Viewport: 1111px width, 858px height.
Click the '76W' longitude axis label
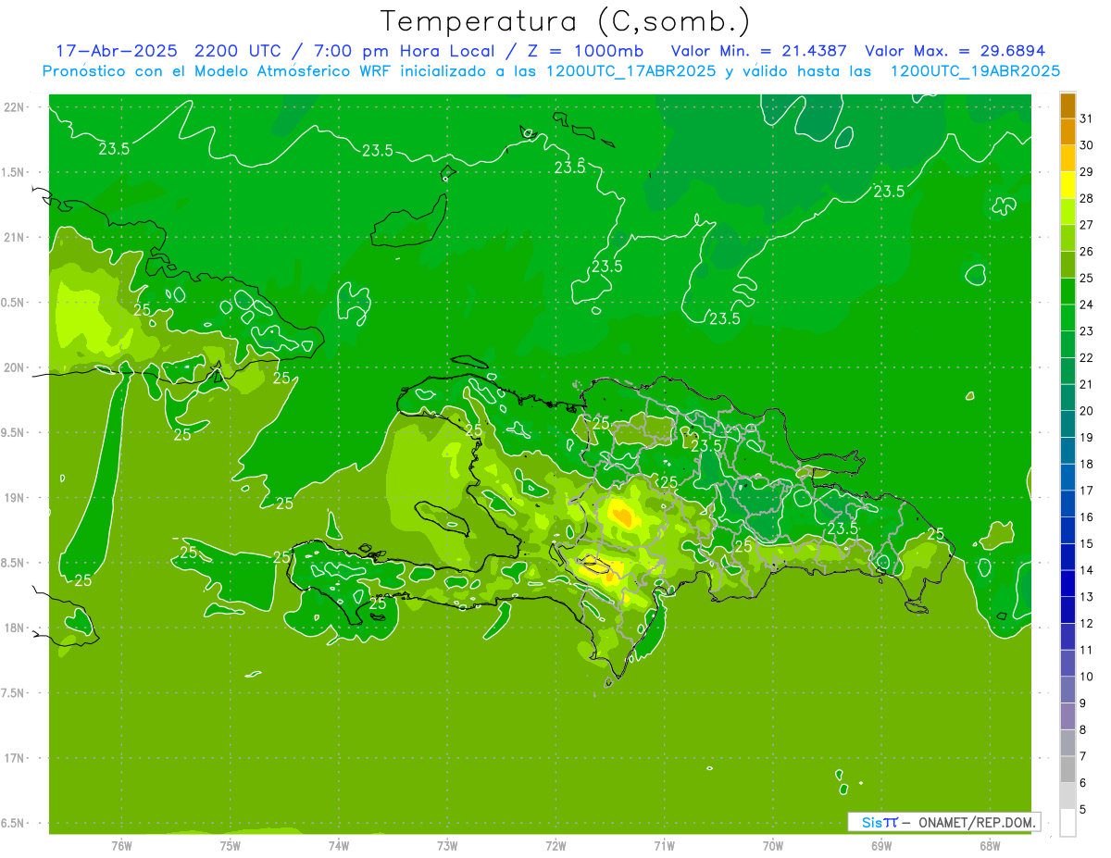pos(121,845)
